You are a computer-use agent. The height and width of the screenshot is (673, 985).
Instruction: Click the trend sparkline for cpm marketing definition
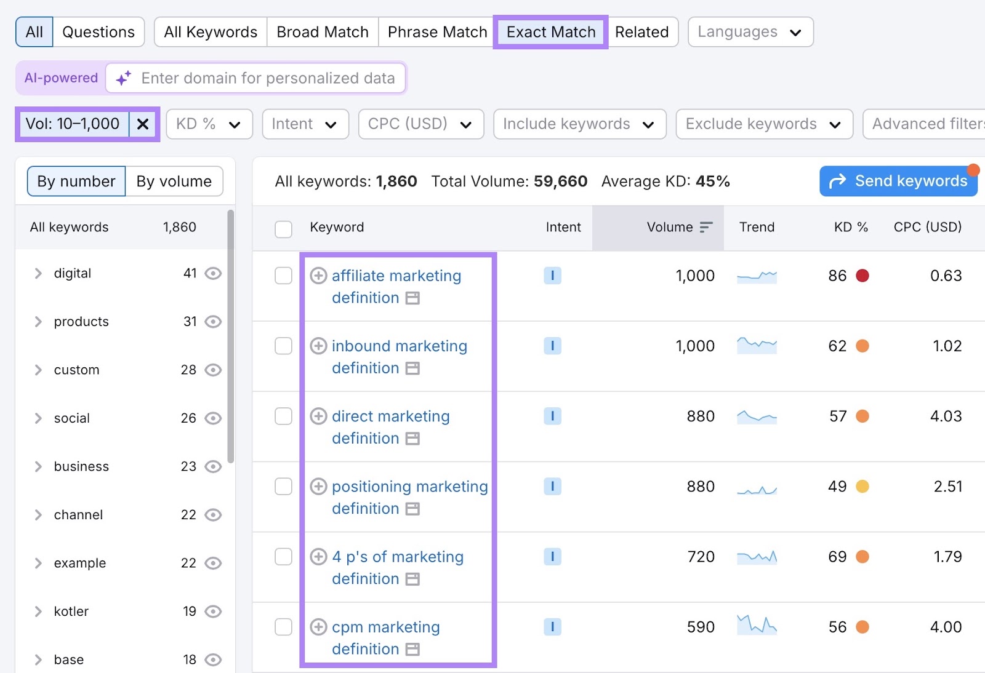pyautogui.click(x=757, y=627)
